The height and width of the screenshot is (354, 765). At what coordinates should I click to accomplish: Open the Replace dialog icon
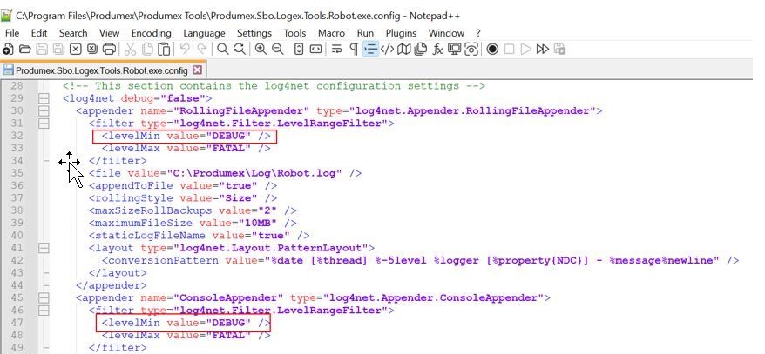pyautogui.click(x=239, y=50)
